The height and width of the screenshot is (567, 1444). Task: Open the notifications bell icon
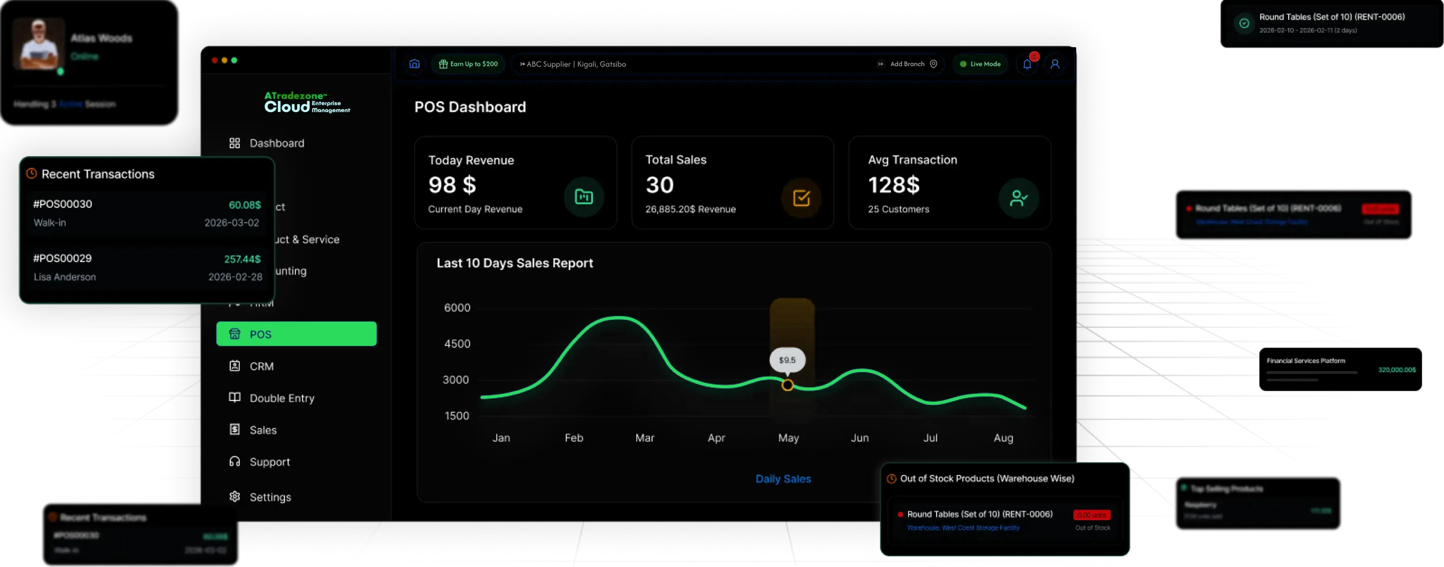coord(1026,64)
